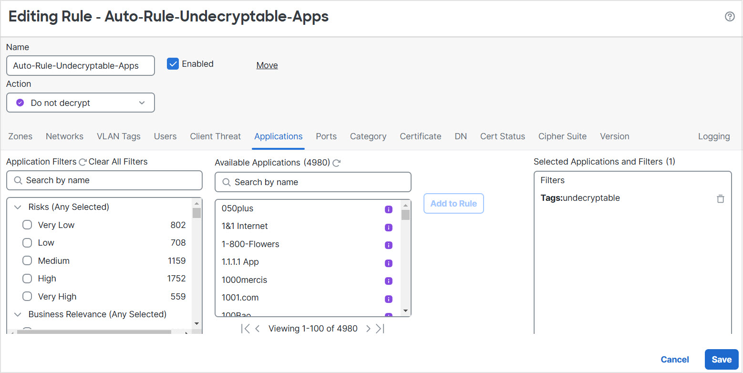Delete the Tags:undecryptable filter with trash icon
The height and width of the screenshot is (373, 743).
point(721,198)
